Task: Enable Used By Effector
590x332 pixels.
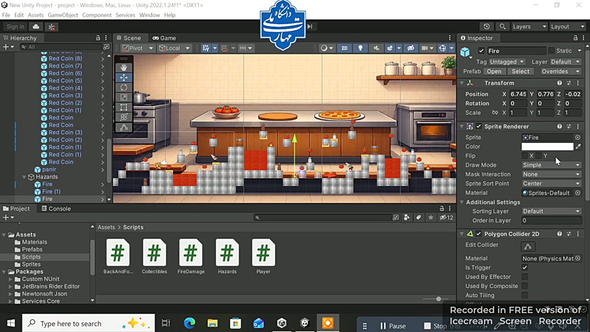Action: tap(525, 277)
